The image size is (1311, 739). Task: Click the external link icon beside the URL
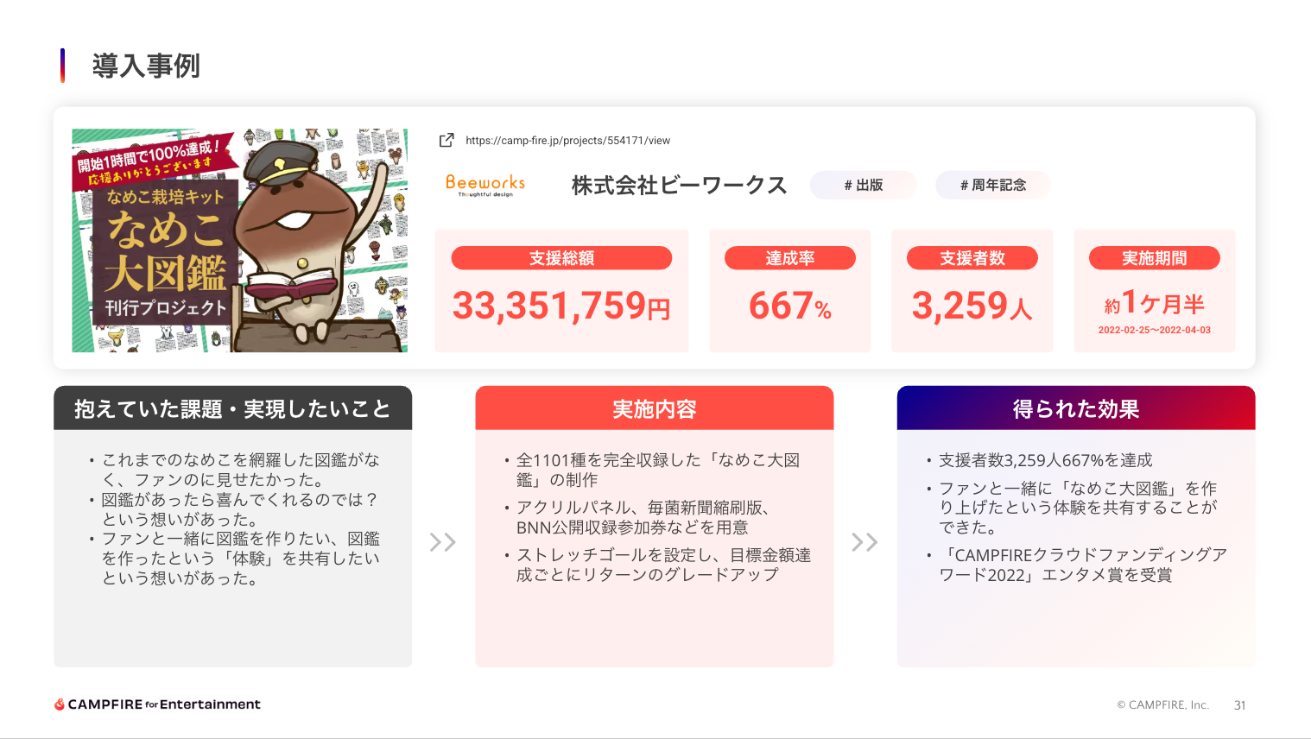coord(446,140)
